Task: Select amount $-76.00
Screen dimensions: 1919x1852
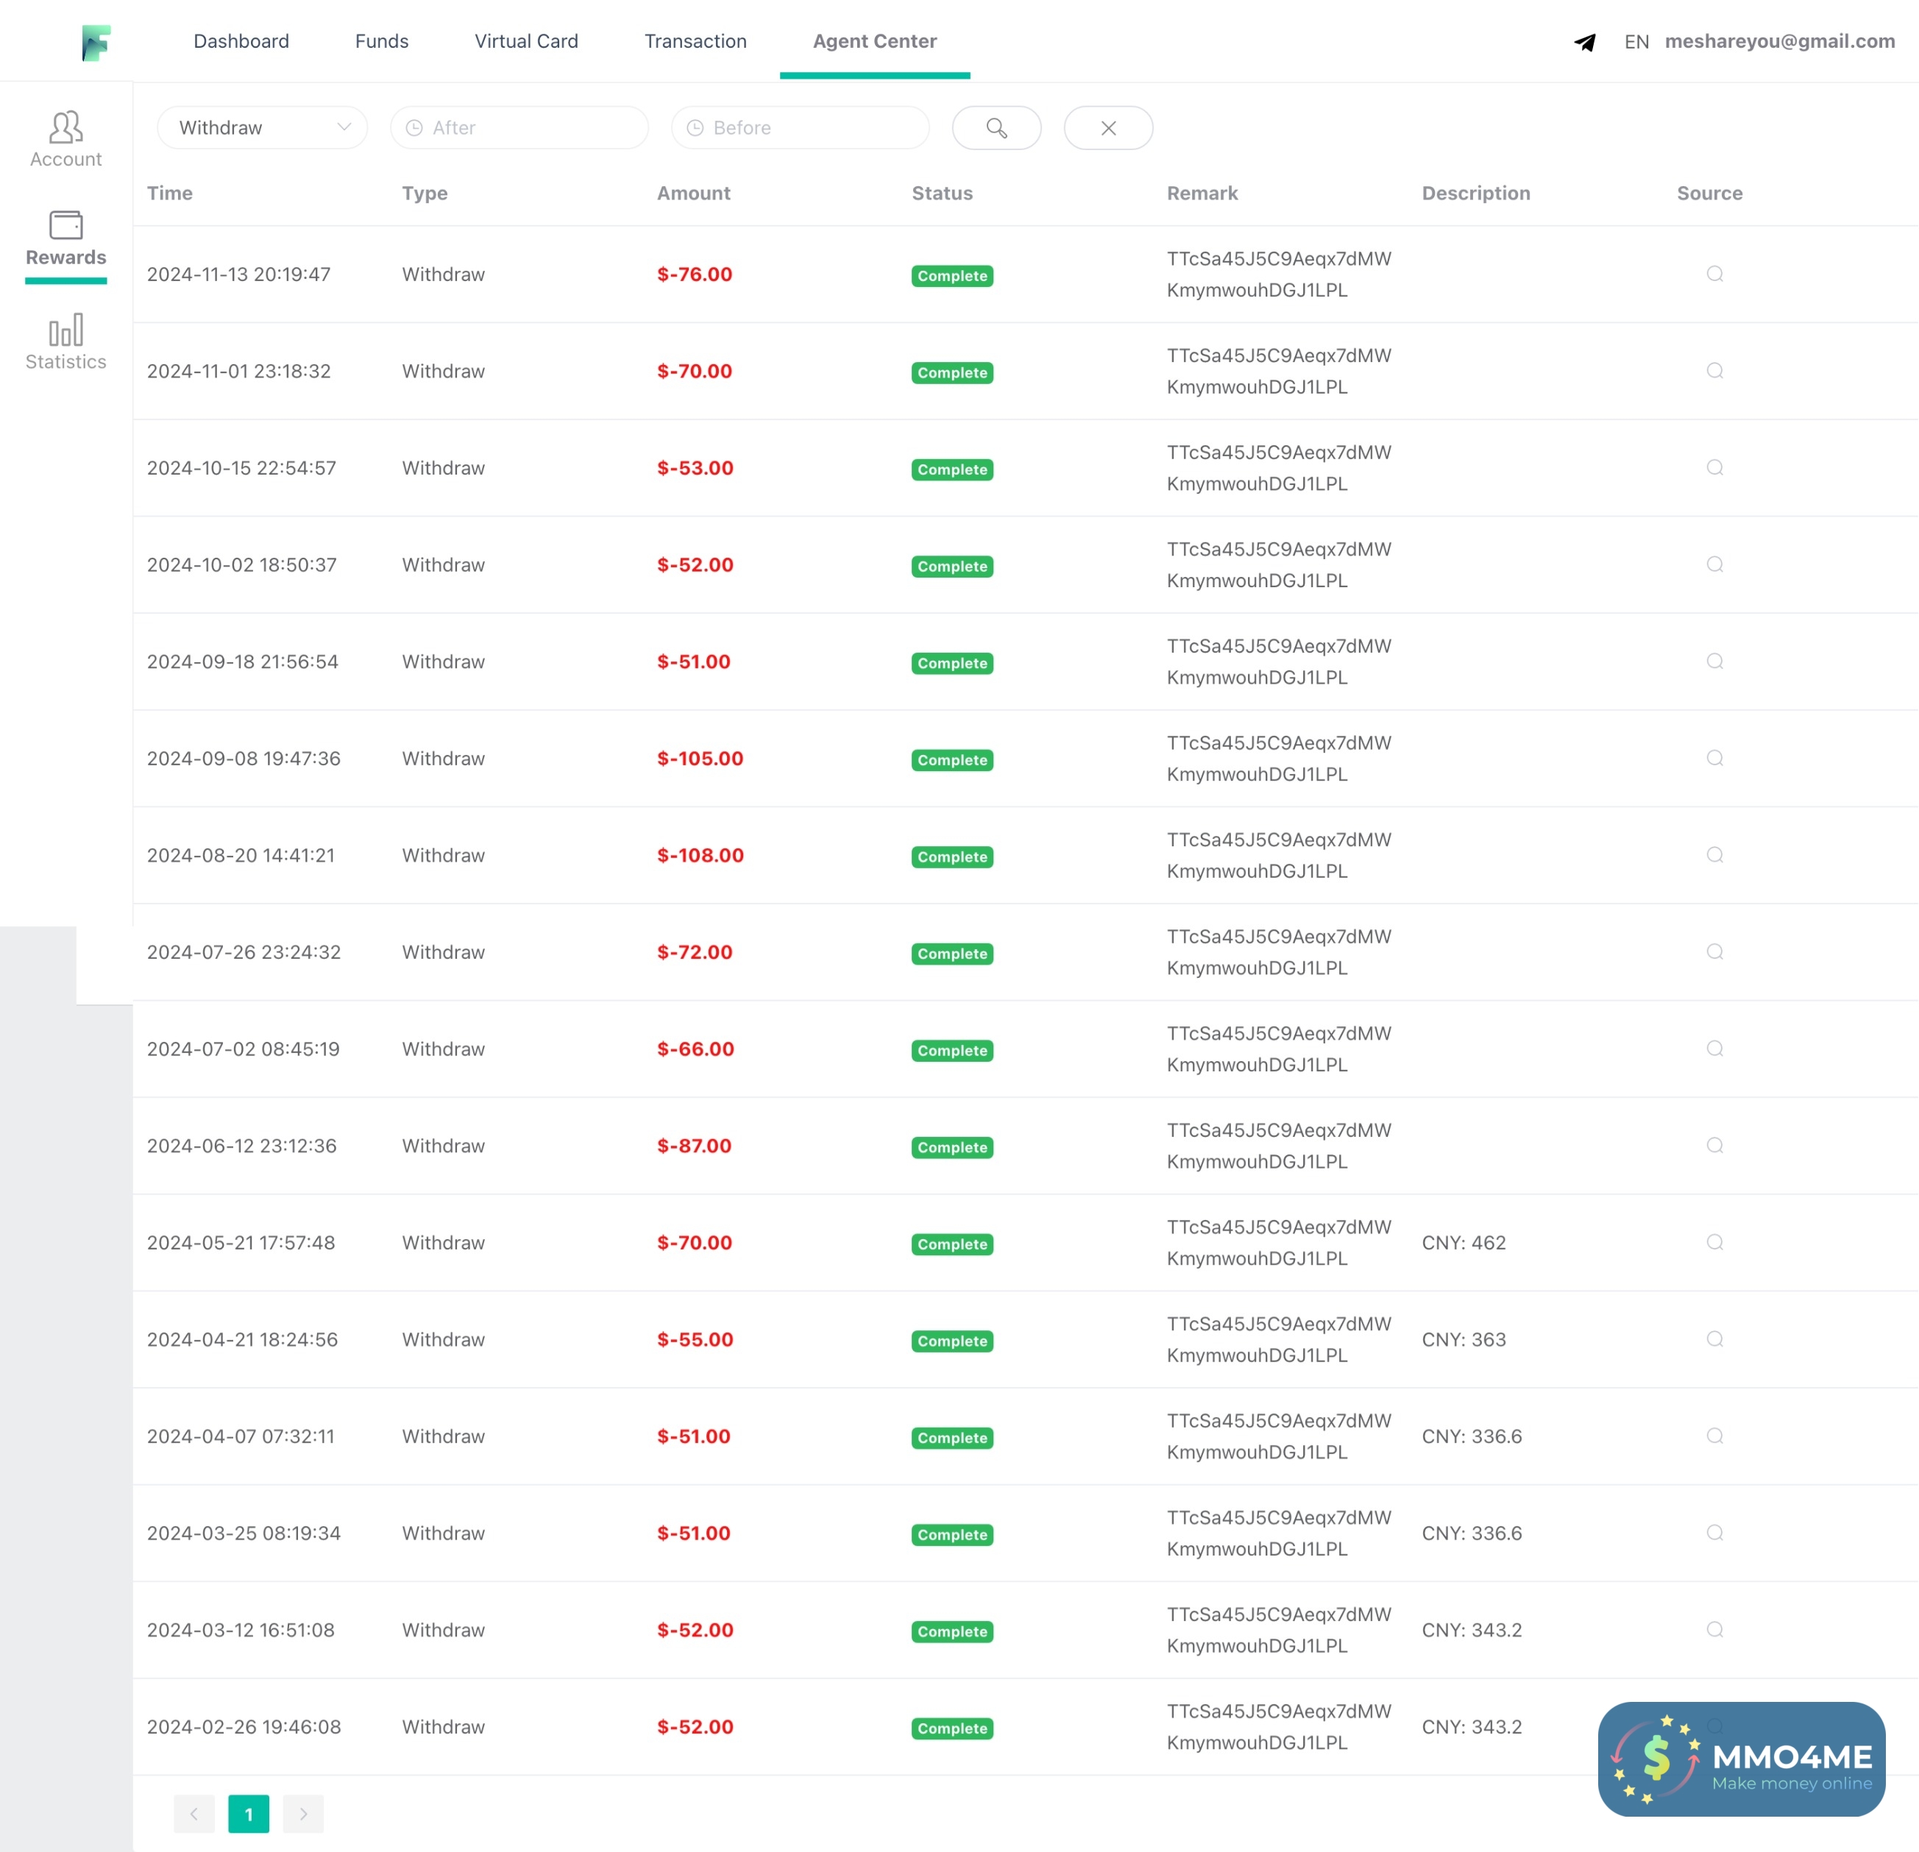Action: (694, 275)
